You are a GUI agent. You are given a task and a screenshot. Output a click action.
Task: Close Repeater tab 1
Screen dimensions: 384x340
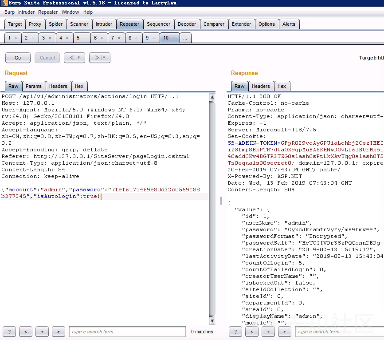tap(16, 38)
